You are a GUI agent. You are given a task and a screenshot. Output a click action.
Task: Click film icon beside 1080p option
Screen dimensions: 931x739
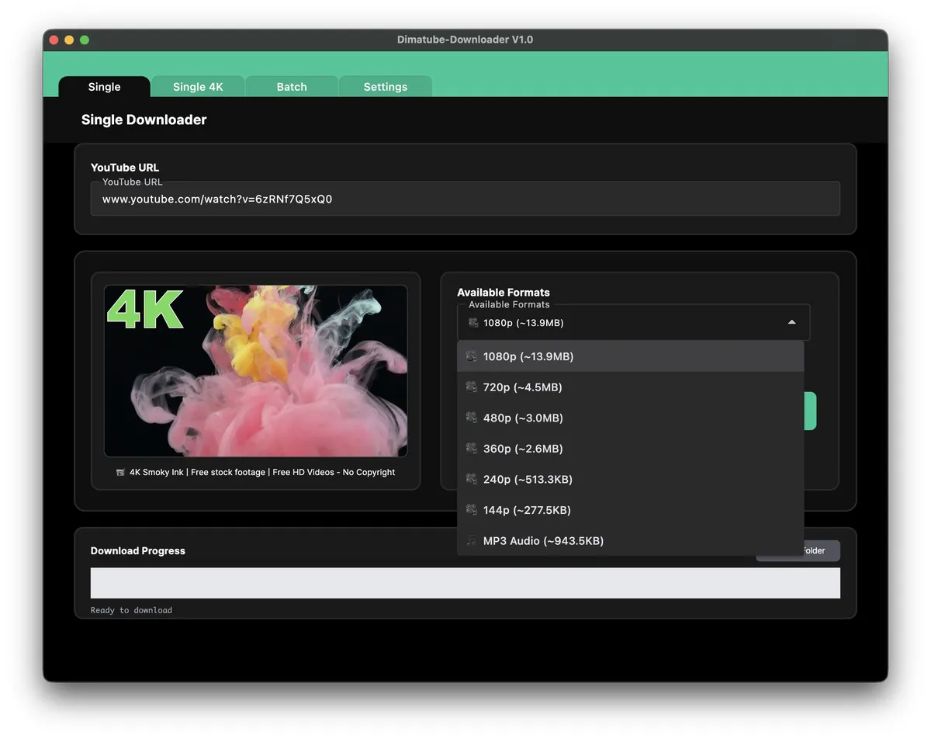pyautogui.click(x=471, y=356)
